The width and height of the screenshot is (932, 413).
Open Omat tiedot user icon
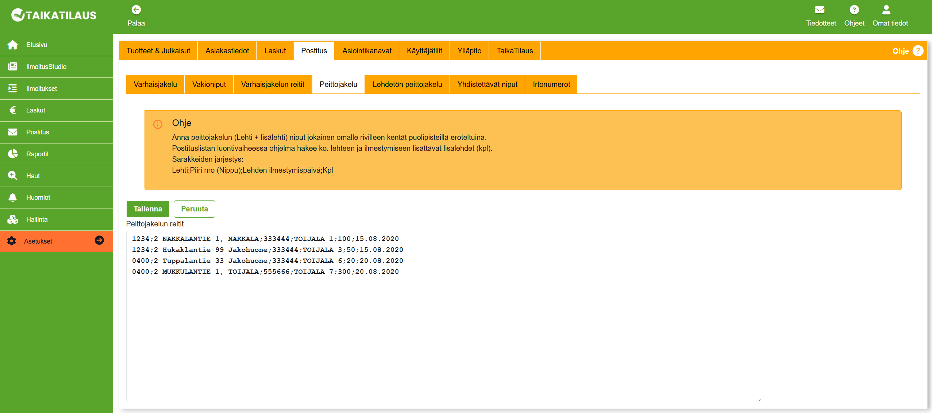pos(886,10)
